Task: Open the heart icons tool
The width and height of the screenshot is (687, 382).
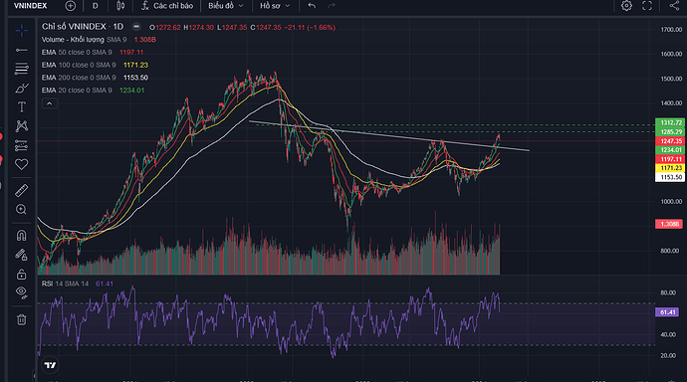Action: click(22, 164)
